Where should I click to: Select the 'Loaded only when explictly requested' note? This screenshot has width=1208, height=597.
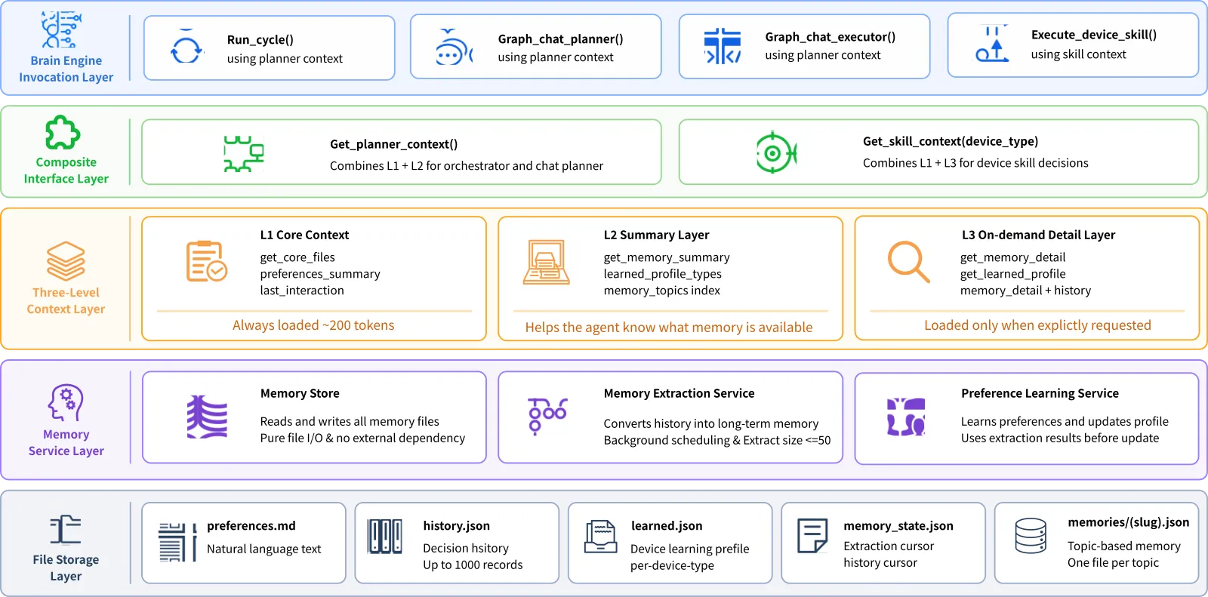1037,325
